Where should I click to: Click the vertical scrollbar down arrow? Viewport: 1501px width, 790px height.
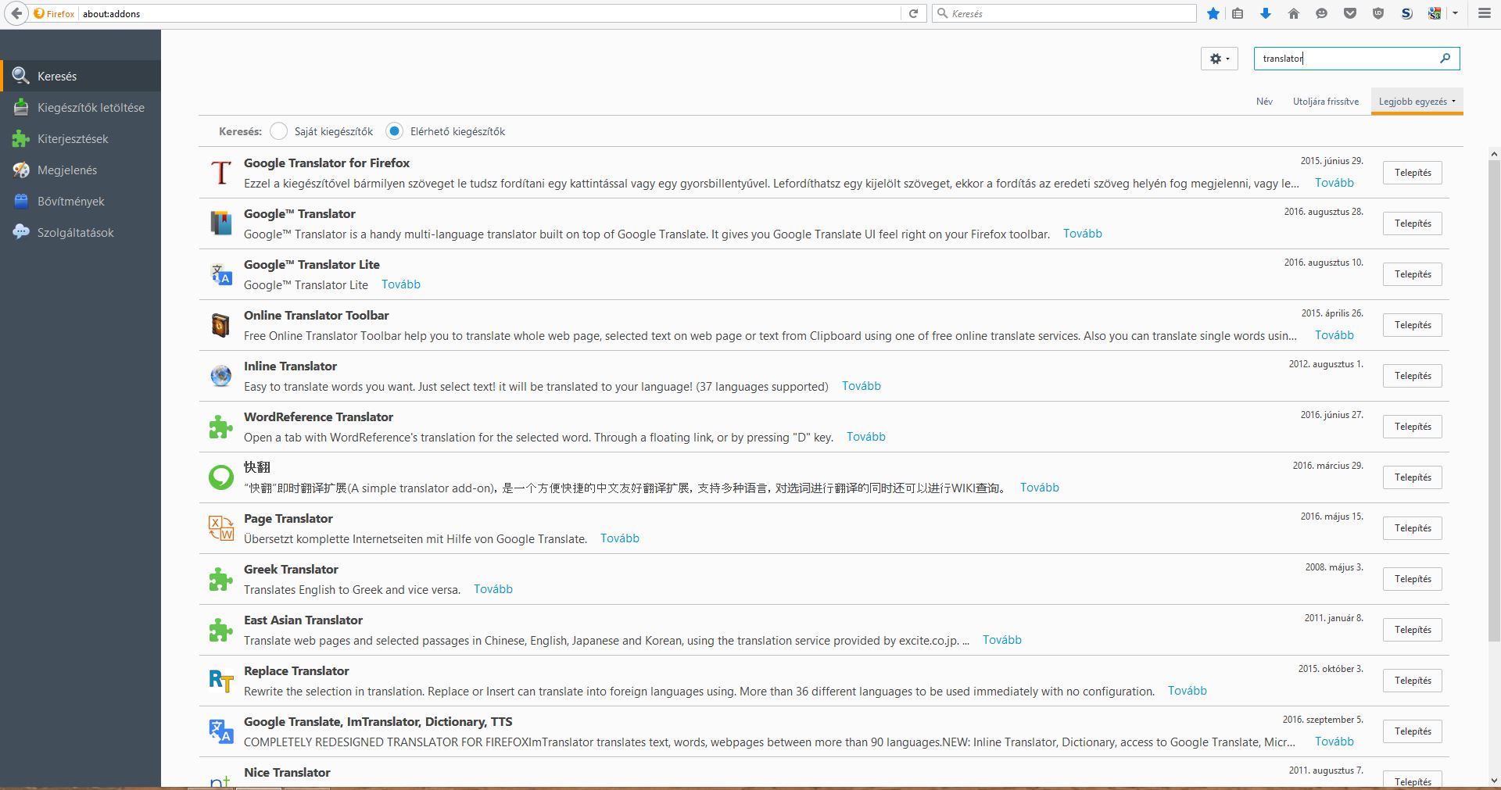1494,780
